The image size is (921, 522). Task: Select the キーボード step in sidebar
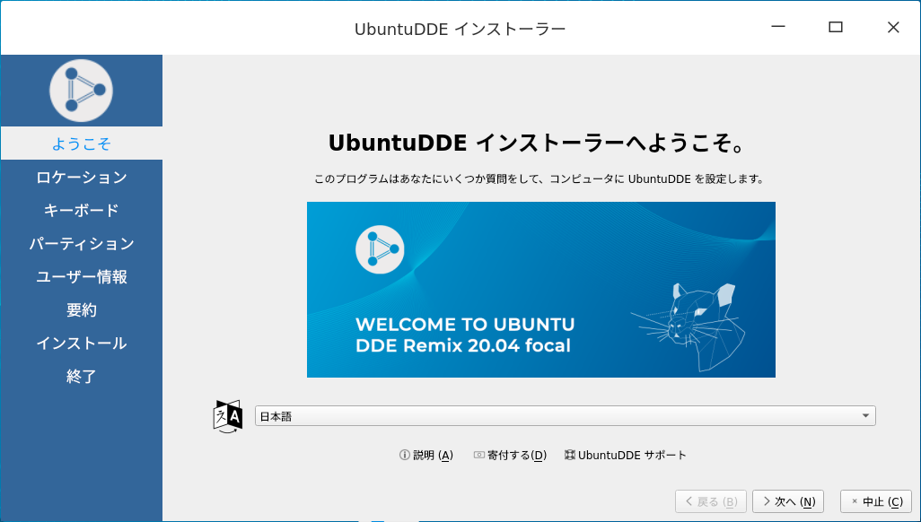(x=82, y=210)
